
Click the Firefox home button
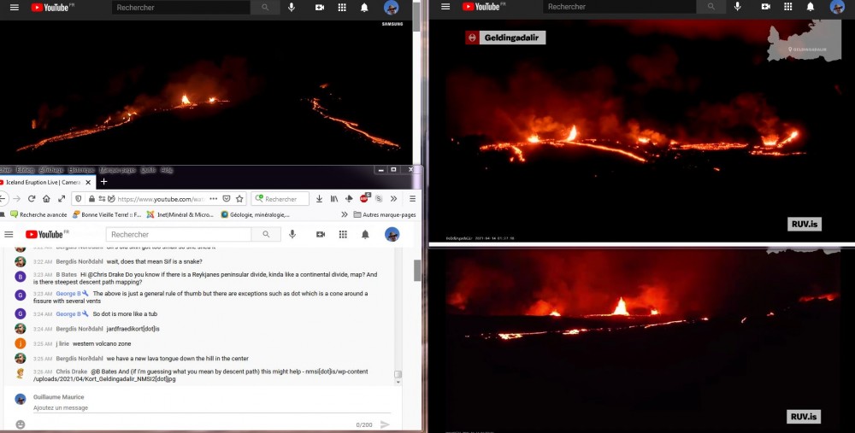[47, 199]
